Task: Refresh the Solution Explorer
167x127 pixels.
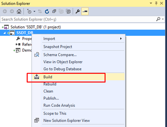Action: point(47,11)
